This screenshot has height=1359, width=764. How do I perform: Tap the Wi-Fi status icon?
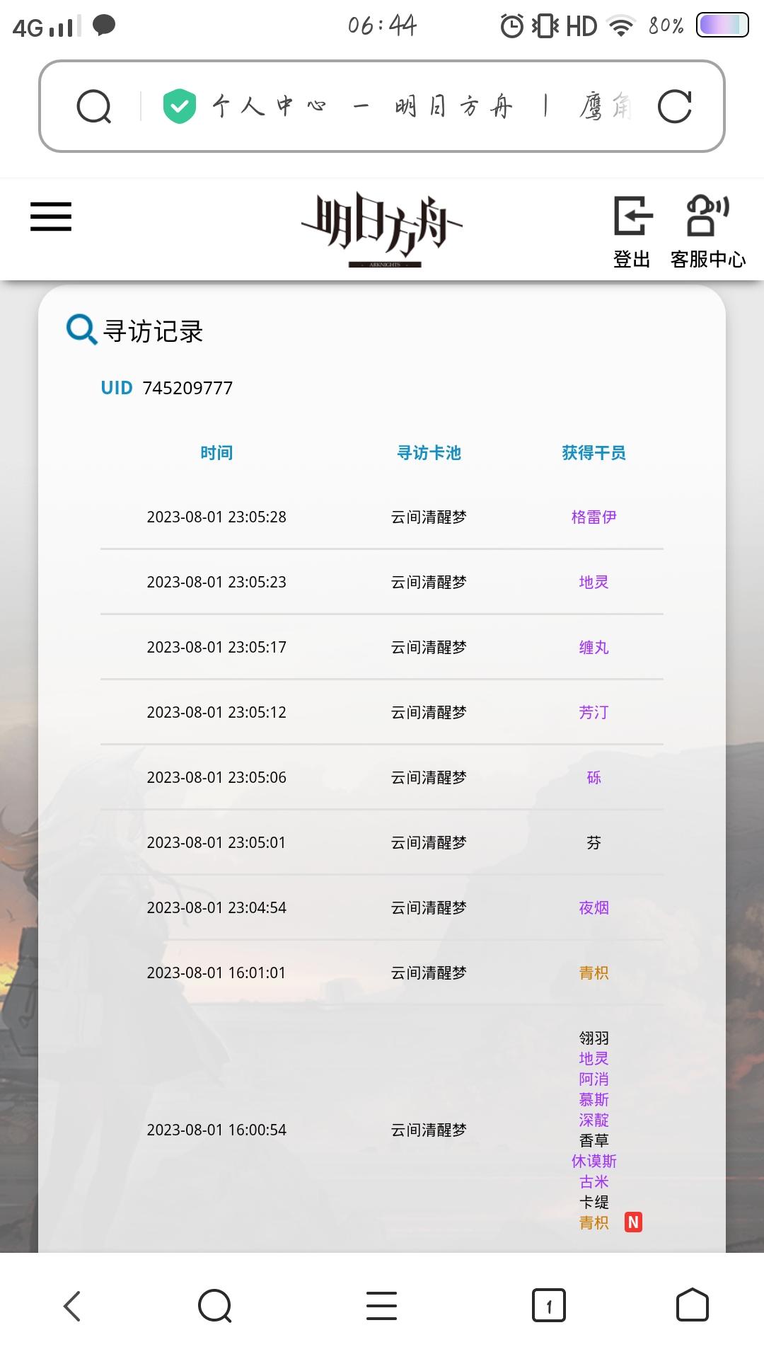tap(622, 27)
